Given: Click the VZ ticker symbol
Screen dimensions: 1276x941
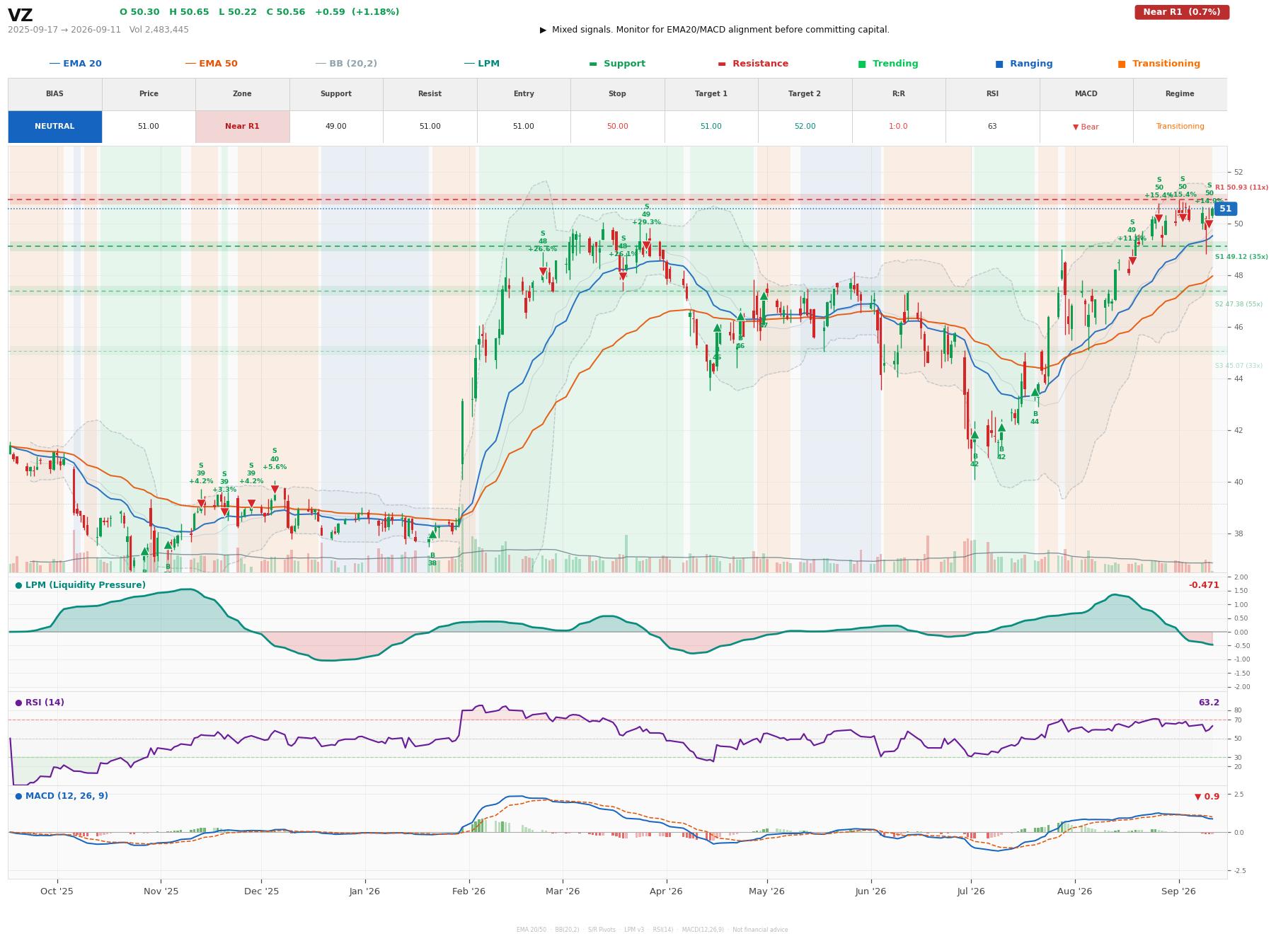Looking at the screenshot, I should [21, 16].
